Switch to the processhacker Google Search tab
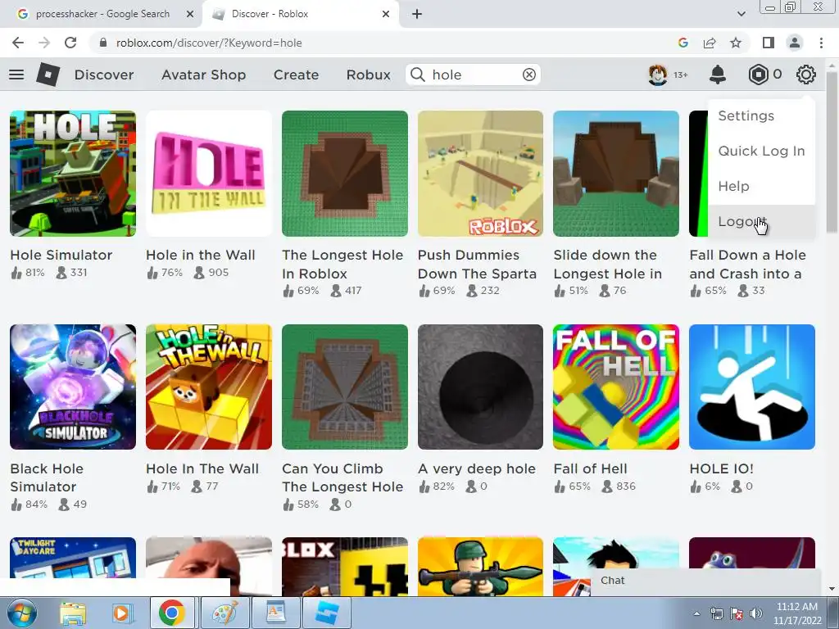839x629 pixels. coord(101,14)
